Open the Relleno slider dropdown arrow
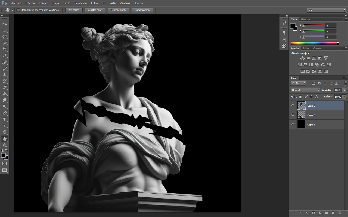The height and width of the screenshot is (217, 348). coord(344,97)
